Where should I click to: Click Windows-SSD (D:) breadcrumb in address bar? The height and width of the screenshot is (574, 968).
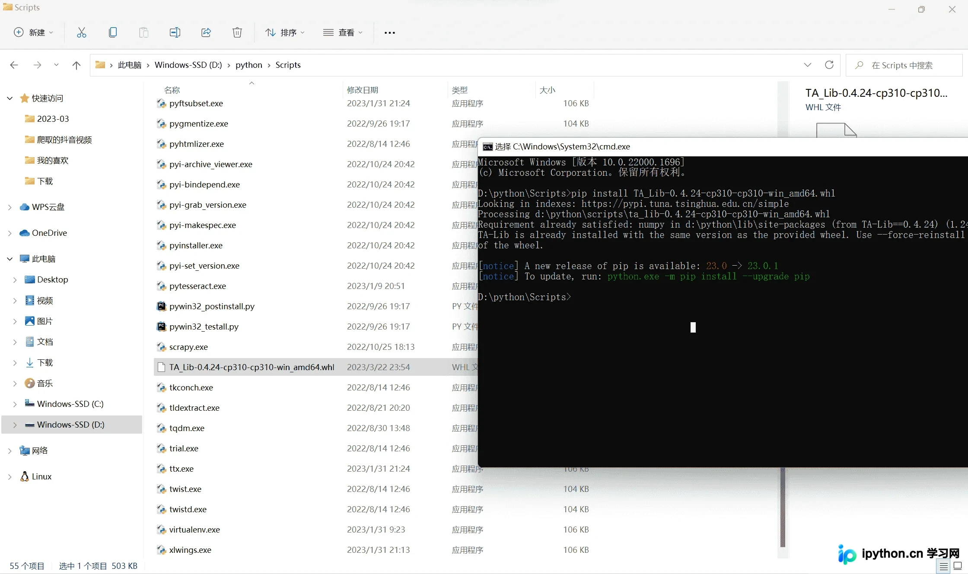click(188, 65)
